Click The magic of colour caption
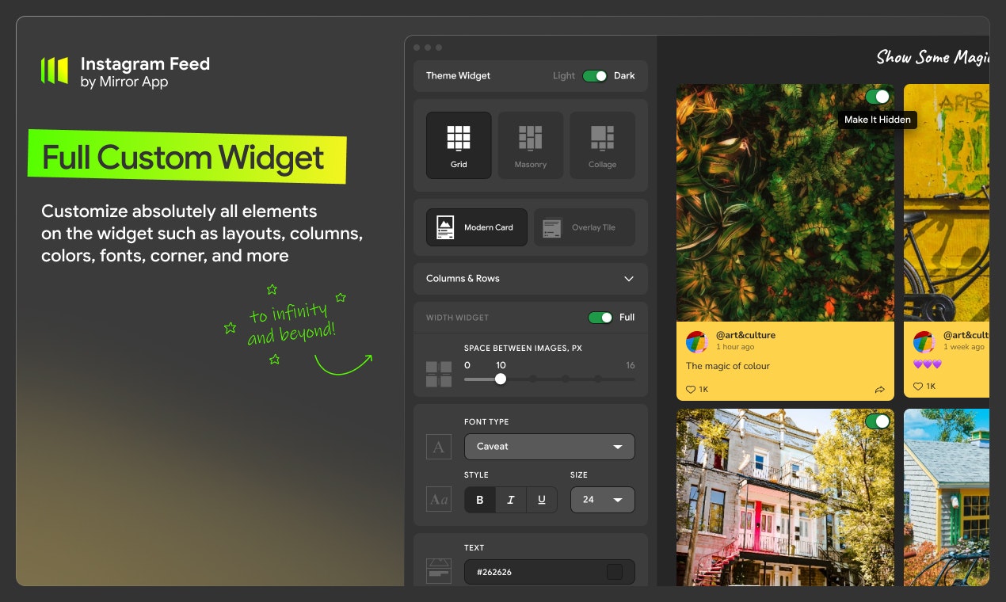 728,366
